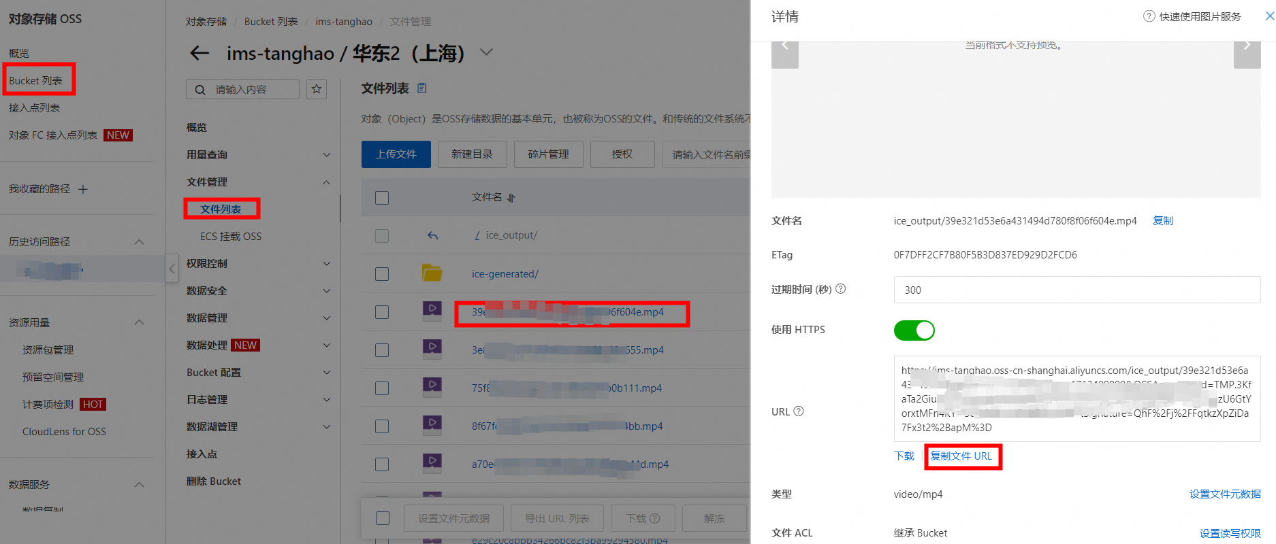Open the document icon next to 文件列表 heading

(x=422, y=88)
